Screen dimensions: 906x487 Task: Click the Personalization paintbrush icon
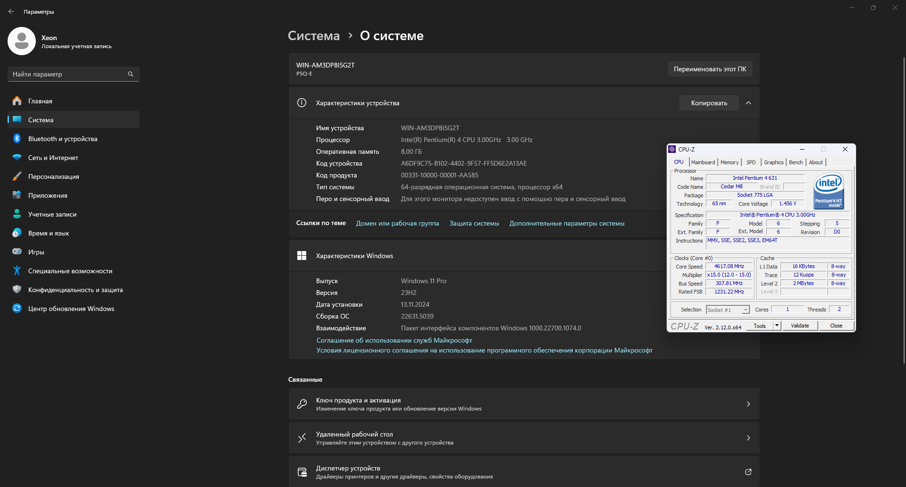click(x=17, y=176)
